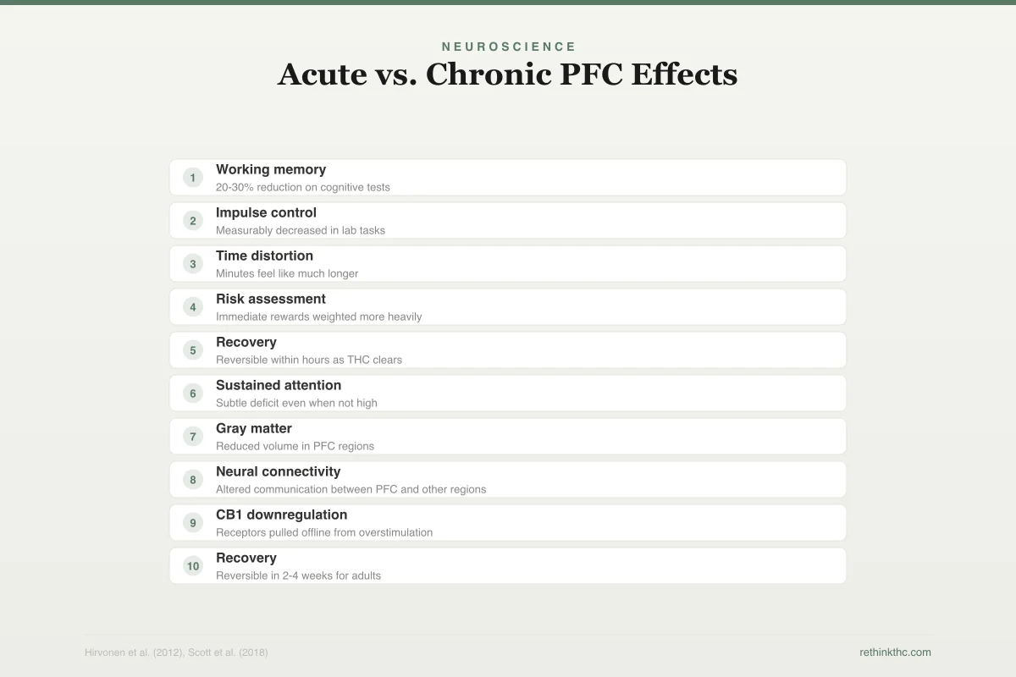Select the Time distortion heading

(x=264, y=256)
